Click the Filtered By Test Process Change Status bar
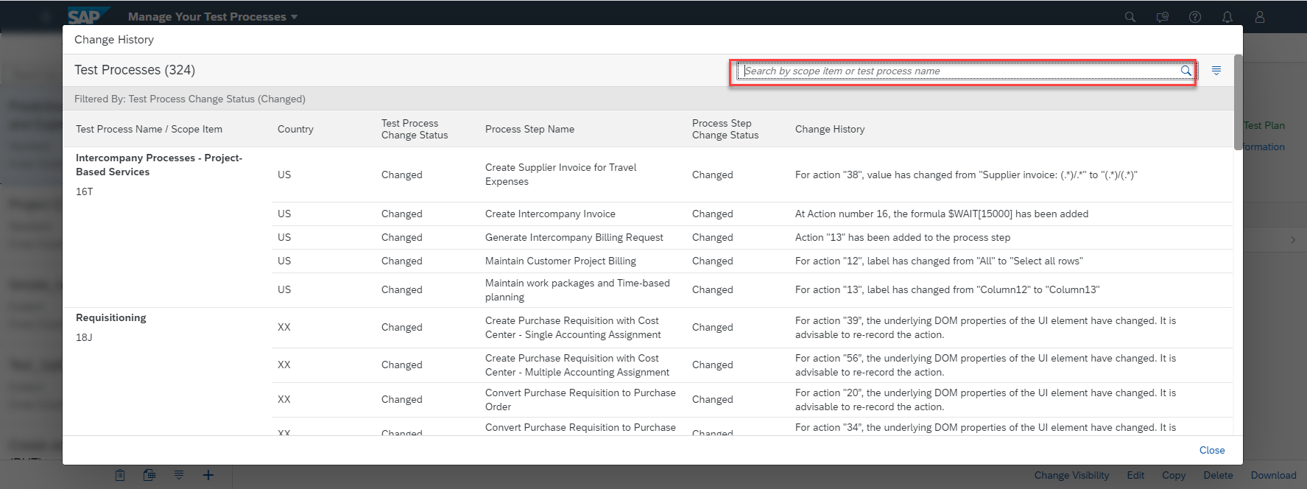1307x489 pixels. (x=648, y=99)
